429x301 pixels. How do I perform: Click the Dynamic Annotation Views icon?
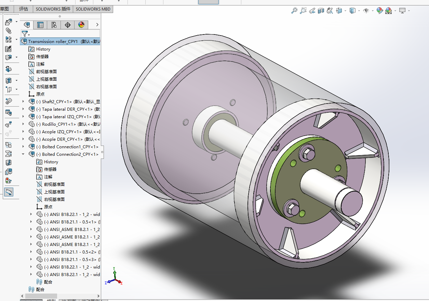point(330,11)
